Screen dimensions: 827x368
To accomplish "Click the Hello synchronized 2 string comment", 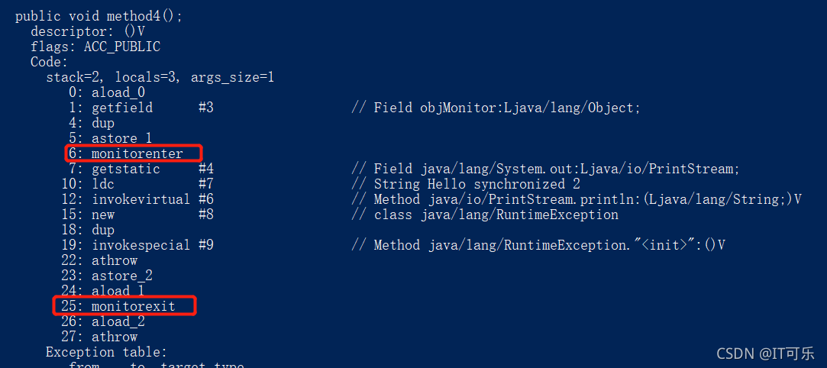I will [465, 184].
